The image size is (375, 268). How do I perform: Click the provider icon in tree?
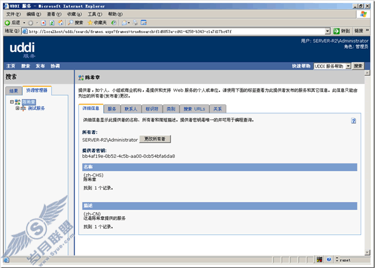(17, 102)
